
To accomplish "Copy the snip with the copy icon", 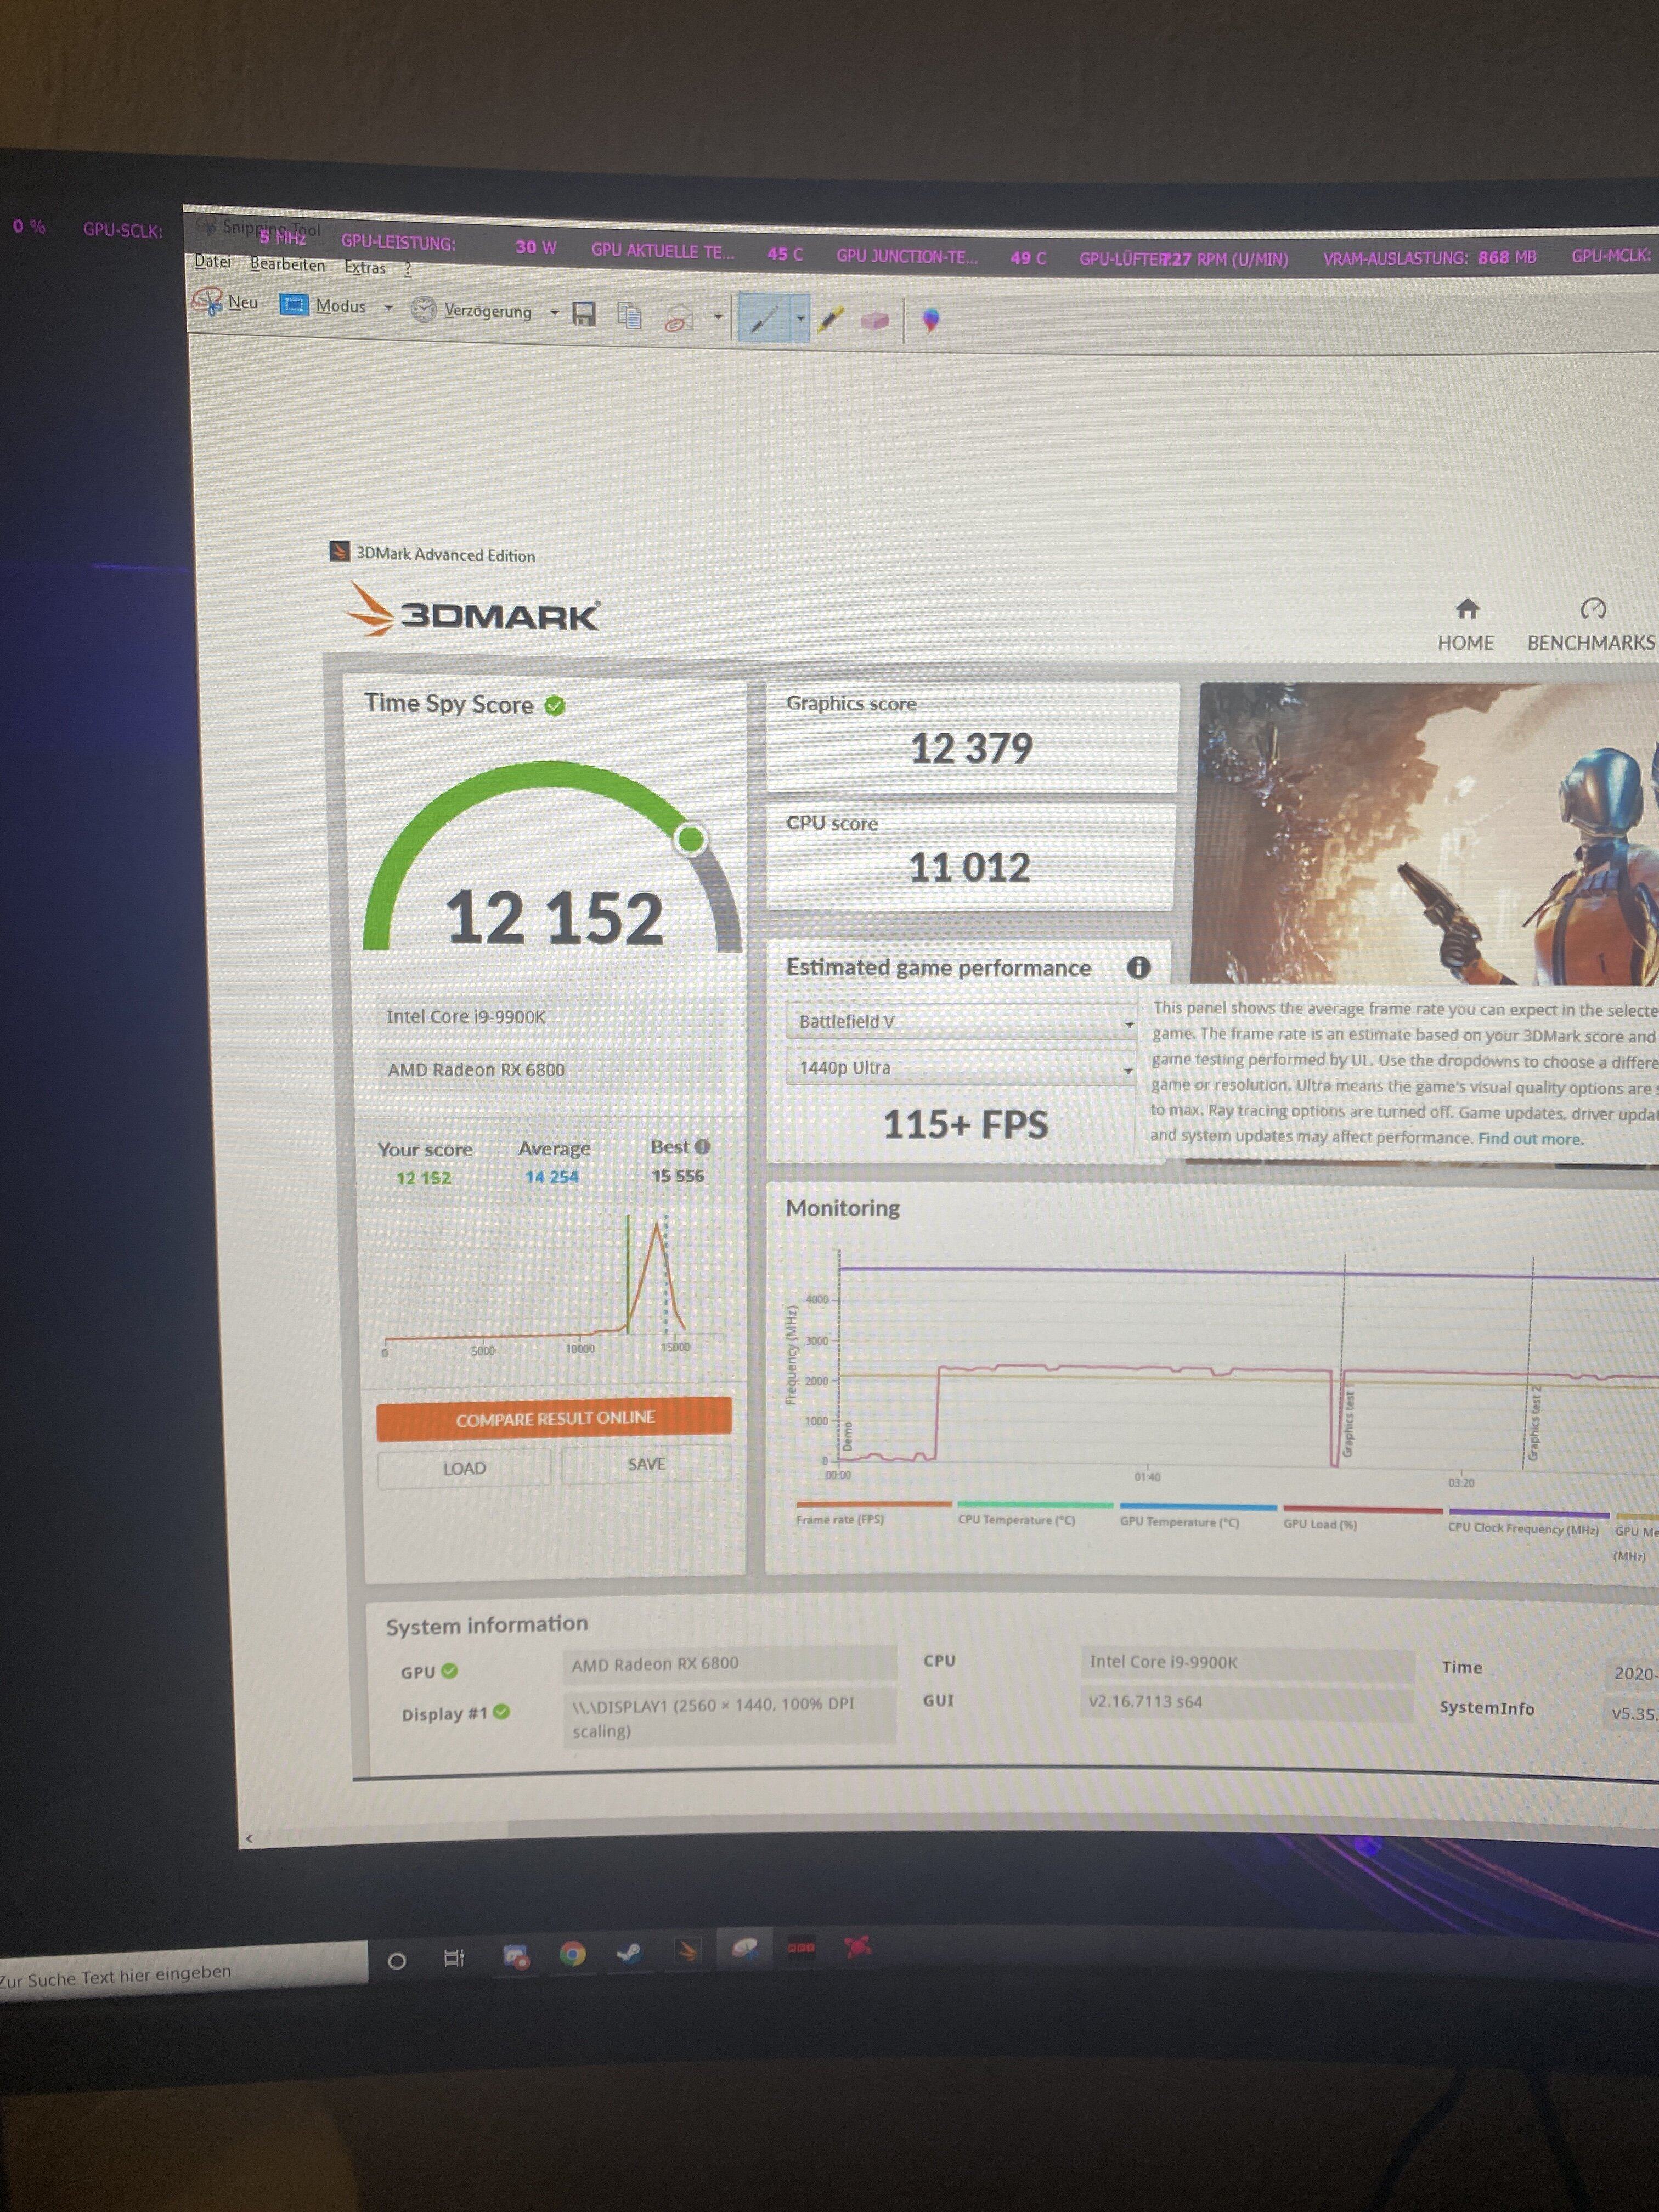I will pyautogui.click(x=630, y=316).
